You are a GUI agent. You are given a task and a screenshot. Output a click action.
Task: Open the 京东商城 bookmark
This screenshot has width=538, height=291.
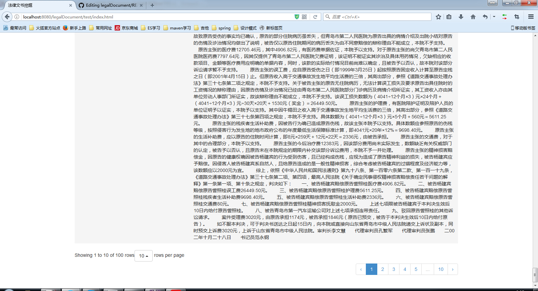point(126,28)
